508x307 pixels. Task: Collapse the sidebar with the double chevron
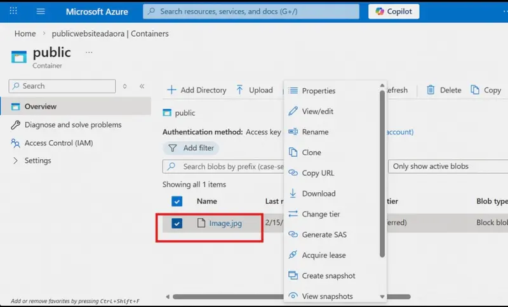coord(142,86)
